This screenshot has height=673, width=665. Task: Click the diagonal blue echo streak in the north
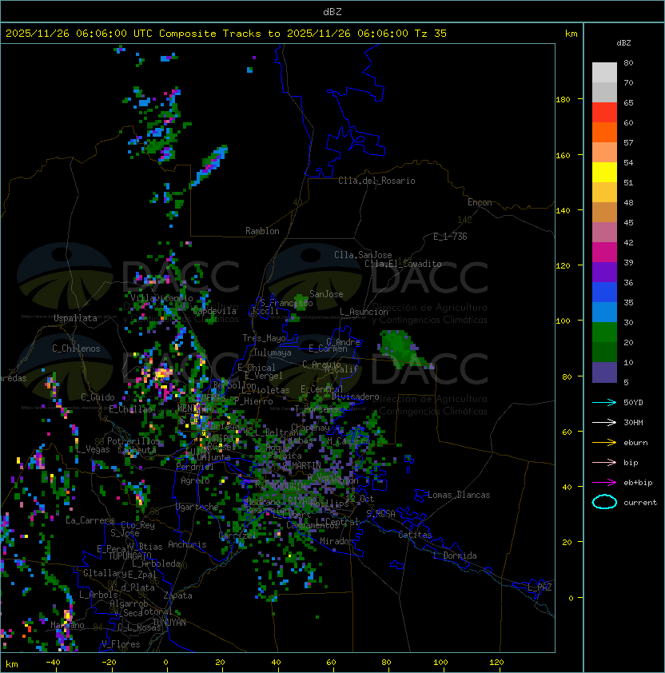coord(209,166)
